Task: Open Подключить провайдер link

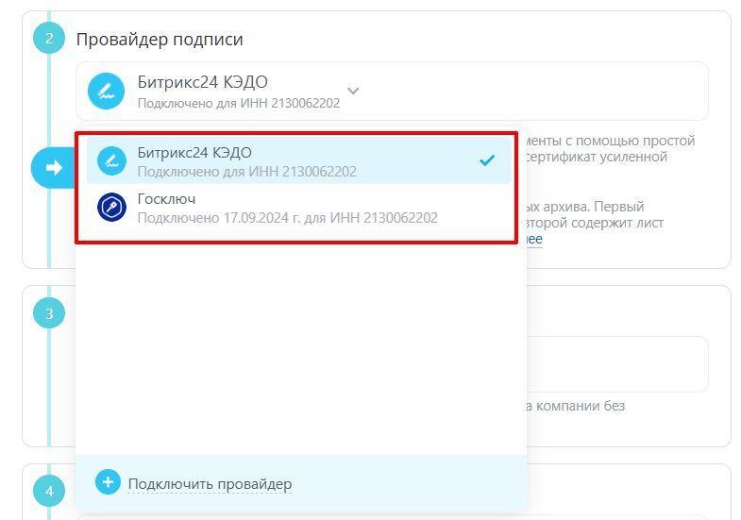Action: [210, 484]
